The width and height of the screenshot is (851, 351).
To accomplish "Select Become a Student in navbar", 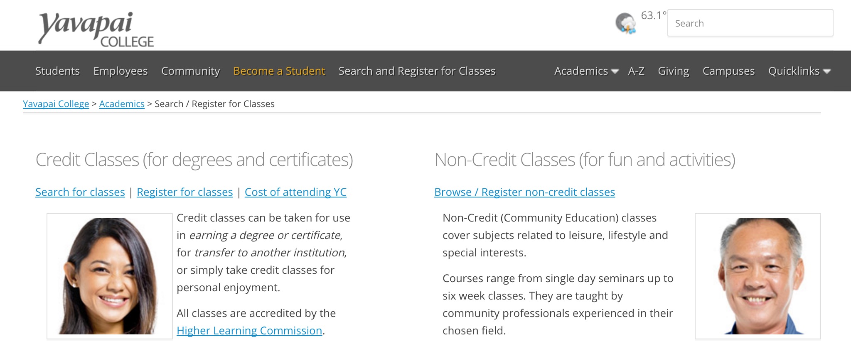I will click(279, 71).
